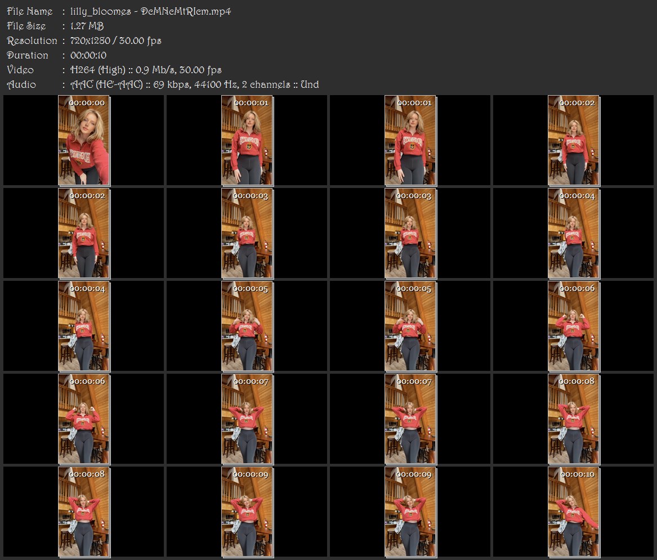The height and width of the screenshot is (560, 657).
Task: Open the fourth-row thumbnail stamped 00:00:06
Action: click(x=84, y=419)
